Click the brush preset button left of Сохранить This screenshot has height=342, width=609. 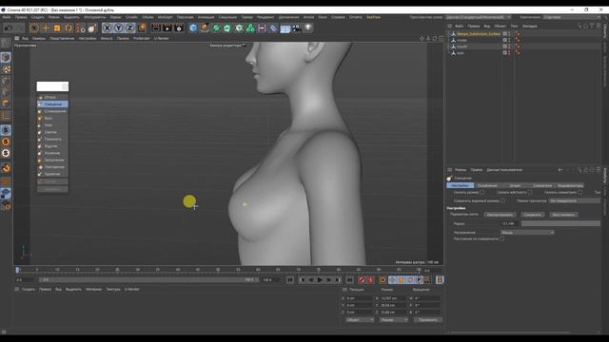[x=501, y=215]
